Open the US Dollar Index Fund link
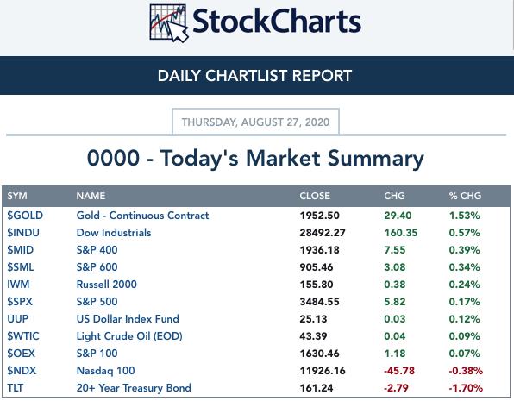Screen dimensions: 514x401 coord(128,319)
